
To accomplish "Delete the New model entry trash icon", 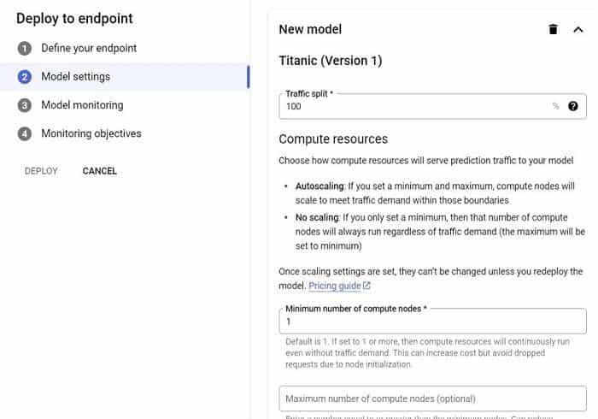I will click(x=553, y=30).
